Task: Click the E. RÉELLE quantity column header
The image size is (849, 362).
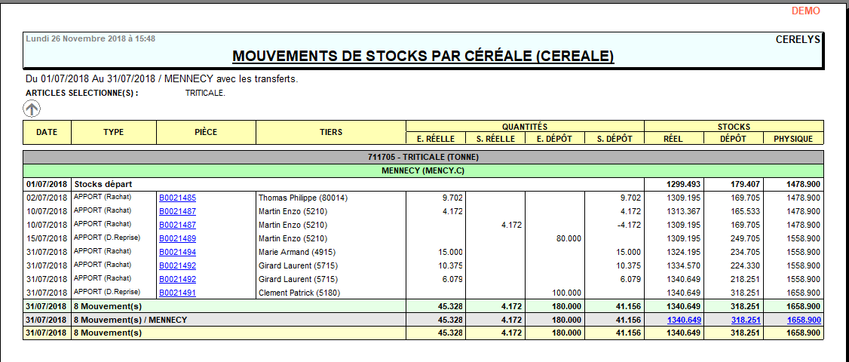Action: point(435,139)
